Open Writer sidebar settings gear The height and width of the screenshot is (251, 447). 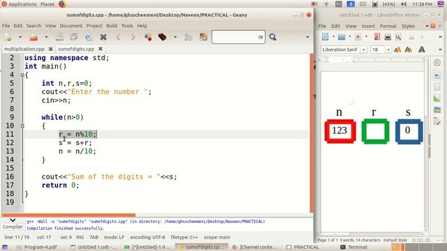click(437, 63)
